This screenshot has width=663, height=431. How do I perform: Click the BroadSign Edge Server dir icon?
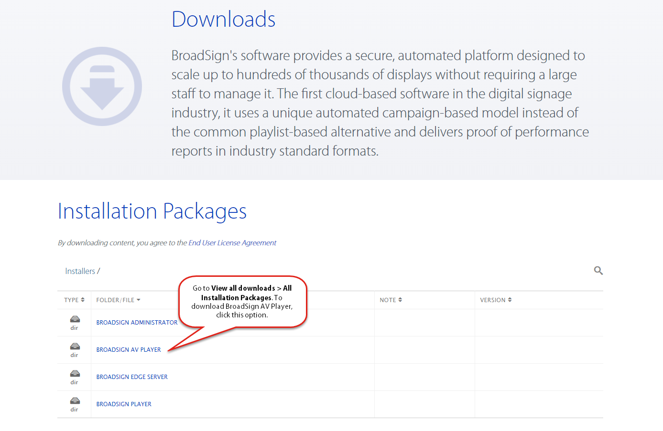[x=75, y=374]
